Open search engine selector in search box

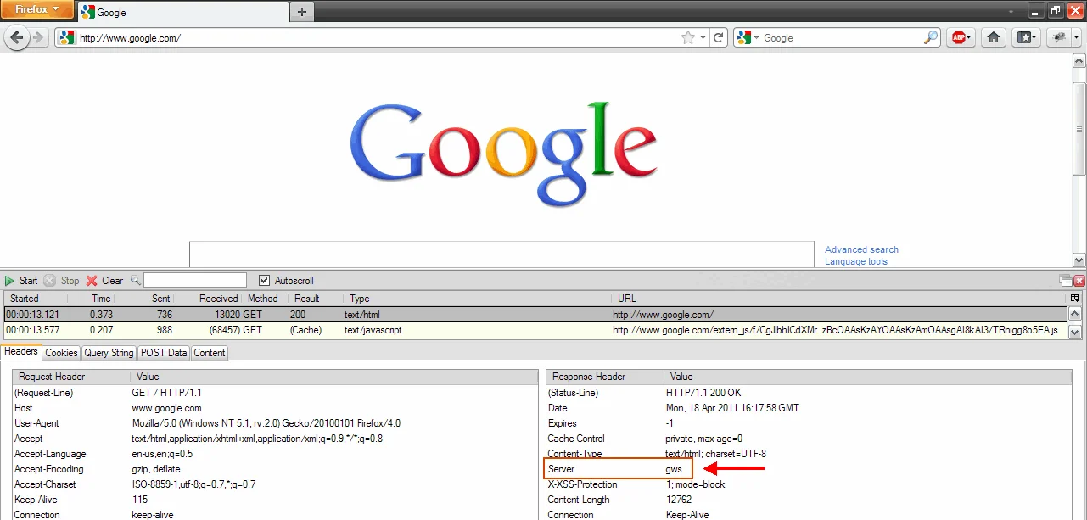click(x=748, y=37)
